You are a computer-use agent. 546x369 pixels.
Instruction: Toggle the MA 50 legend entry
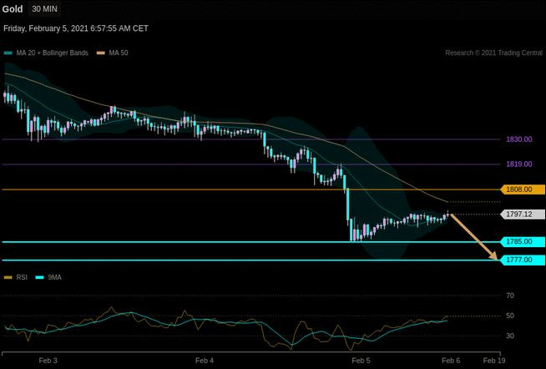point(113,53)
